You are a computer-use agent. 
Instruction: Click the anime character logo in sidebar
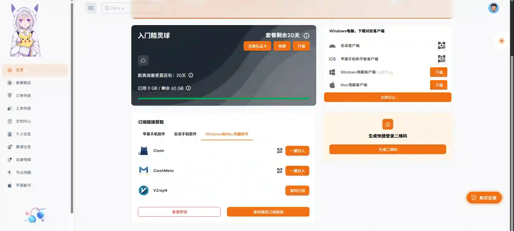click(25, 30)
